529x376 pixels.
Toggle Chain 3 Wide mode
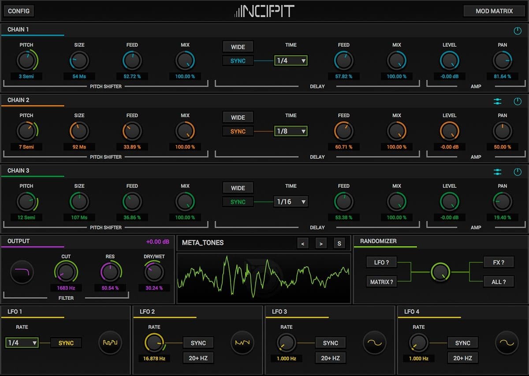pos(238,188)
